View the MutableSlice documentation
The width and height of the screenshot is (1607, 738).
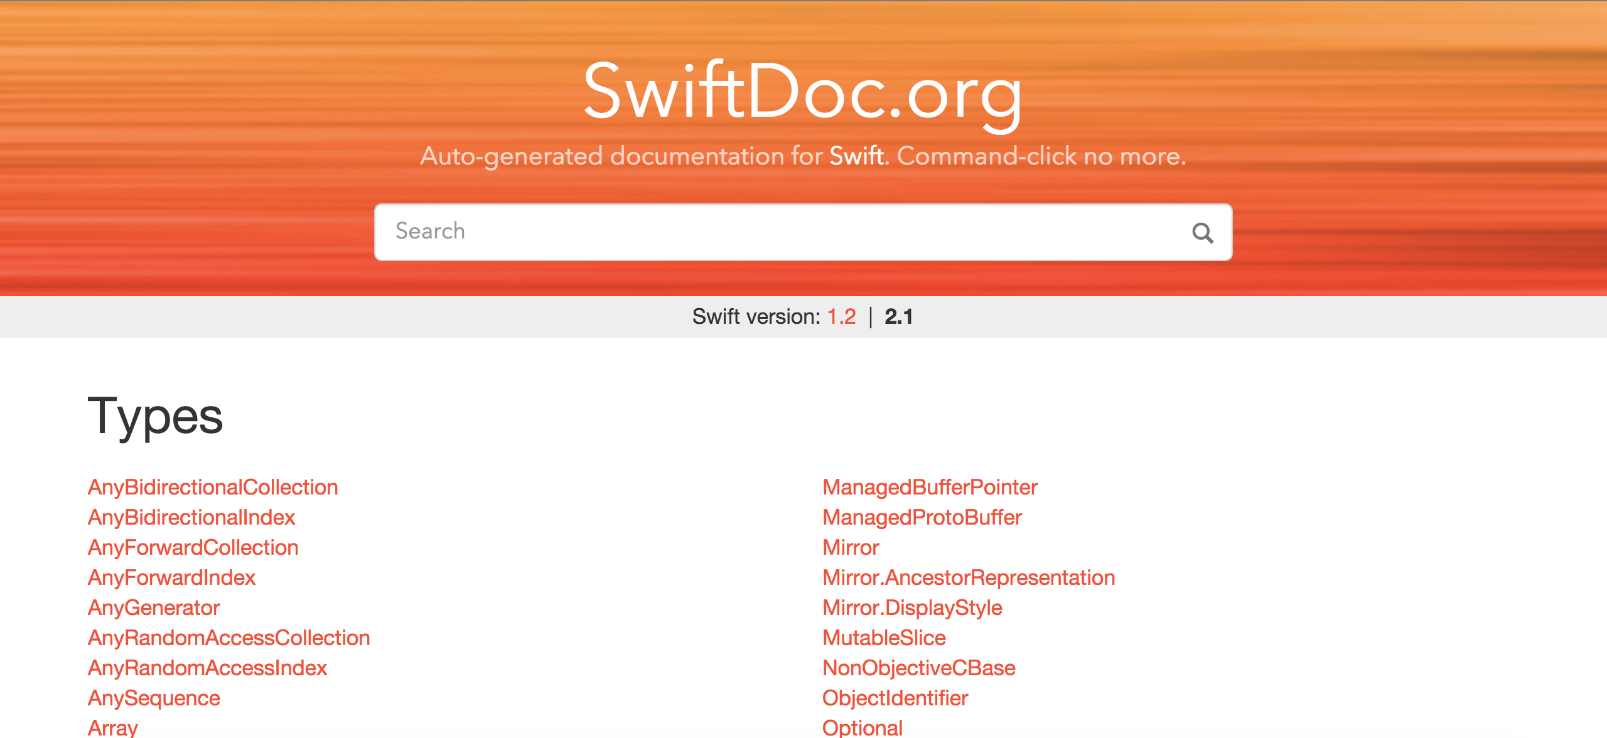pyautogui.click(x=884, y=637)
